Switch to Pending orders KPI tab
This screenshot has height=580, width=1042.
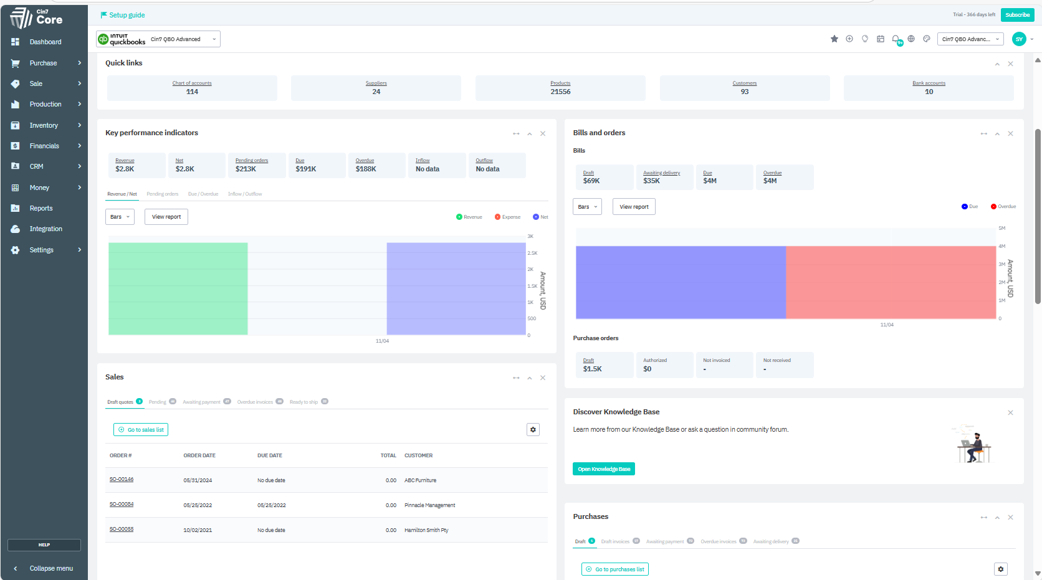162,194
